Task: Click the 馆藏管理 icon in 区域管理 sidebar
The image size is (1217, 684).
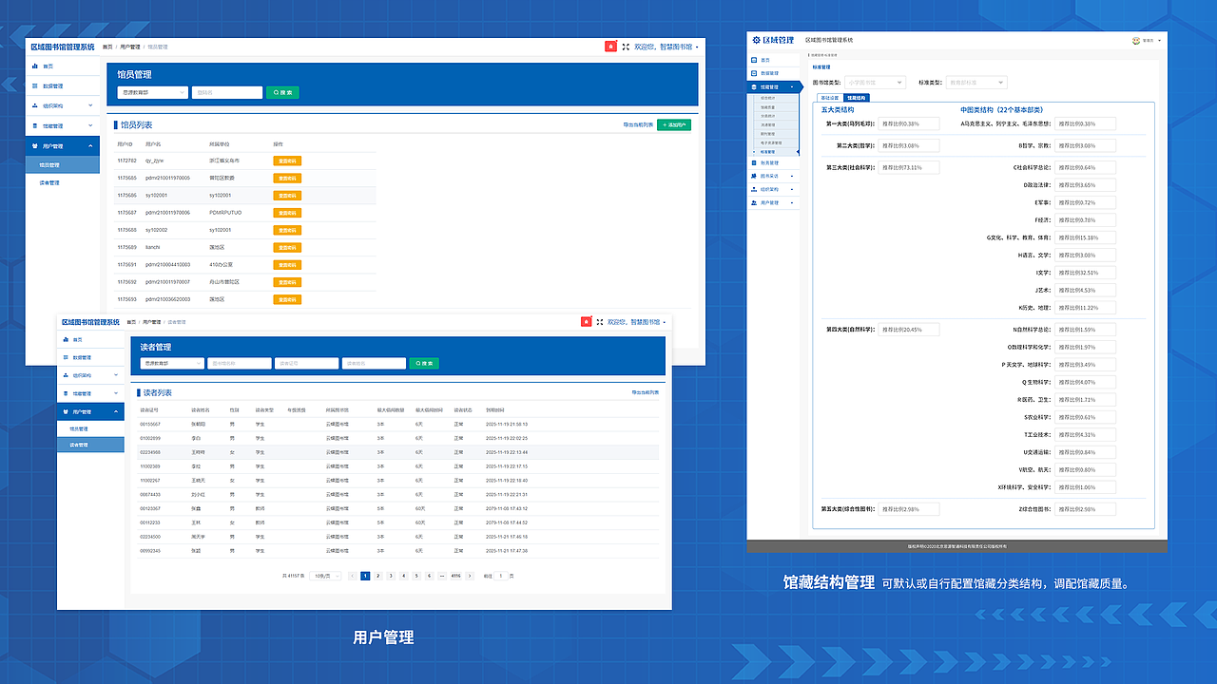Action: pos(753,86)
